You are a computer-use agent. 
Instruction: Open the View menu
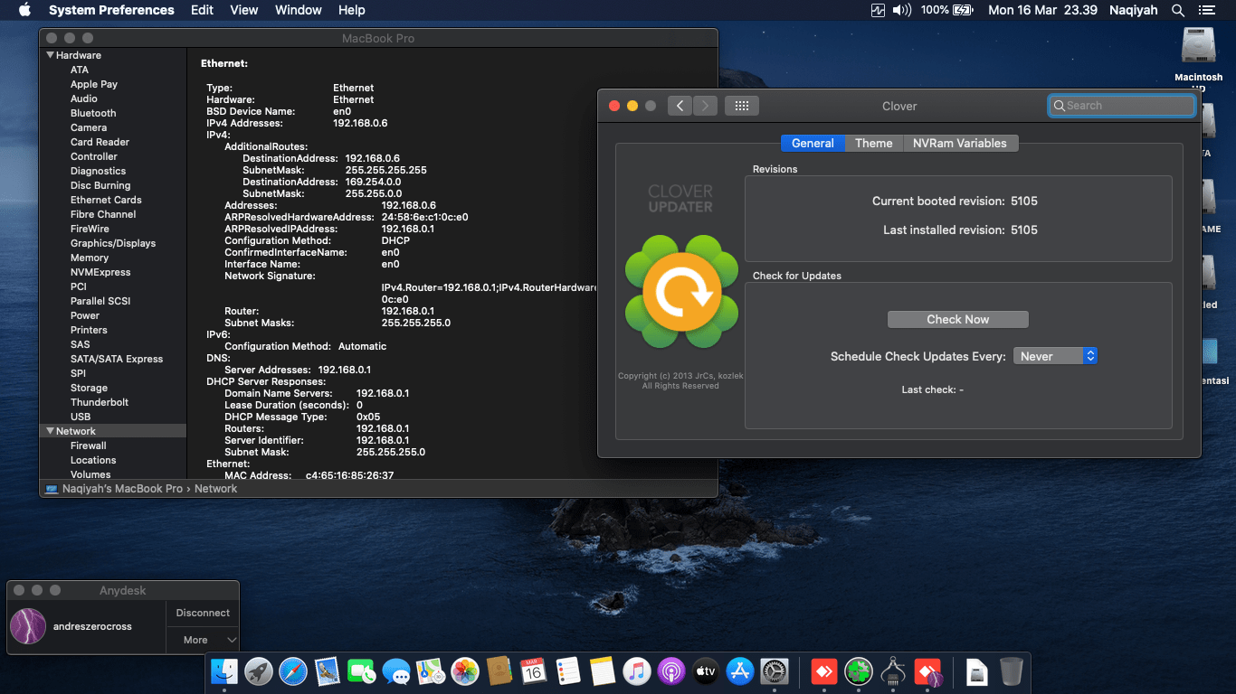coord(244,10)
